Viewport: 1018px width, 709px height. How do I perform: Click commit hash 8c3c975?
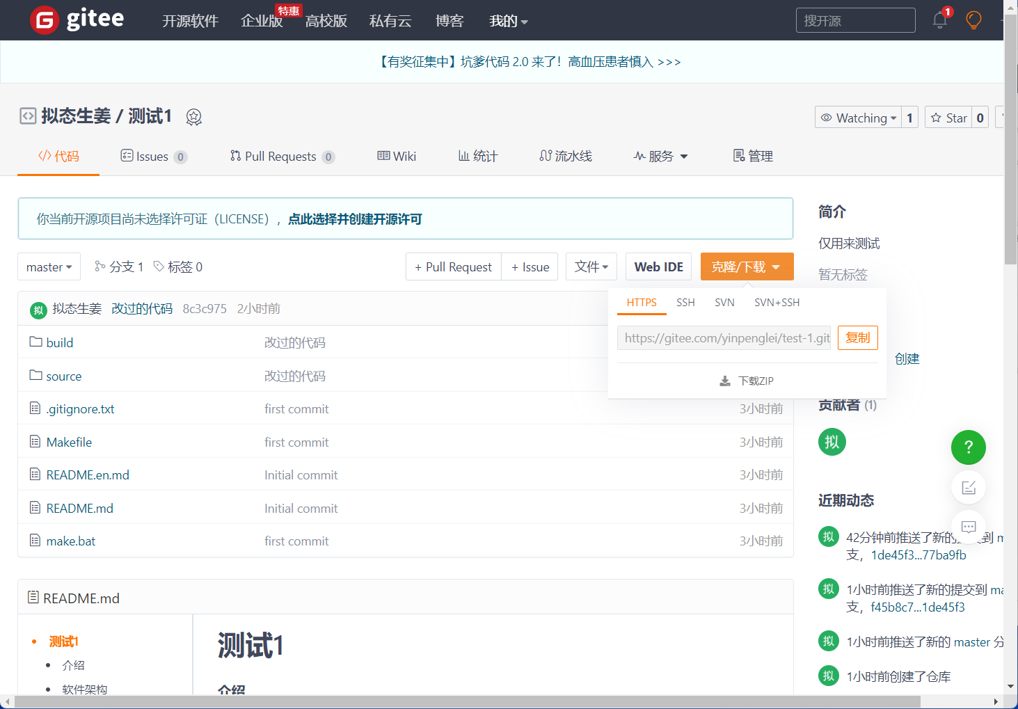point(205,309)
